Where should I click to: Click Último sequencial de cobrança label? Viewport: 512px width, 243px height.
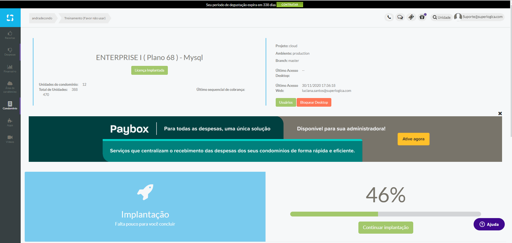tap(221, 90)
